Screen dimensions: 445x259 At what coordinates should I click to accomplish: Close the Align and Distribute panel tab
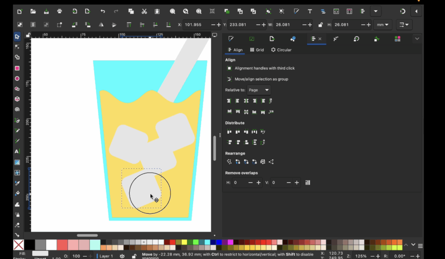tap(320, 39)
